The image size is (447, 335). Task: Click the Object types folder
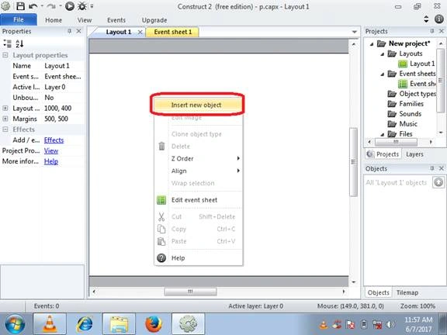point(411,94)
